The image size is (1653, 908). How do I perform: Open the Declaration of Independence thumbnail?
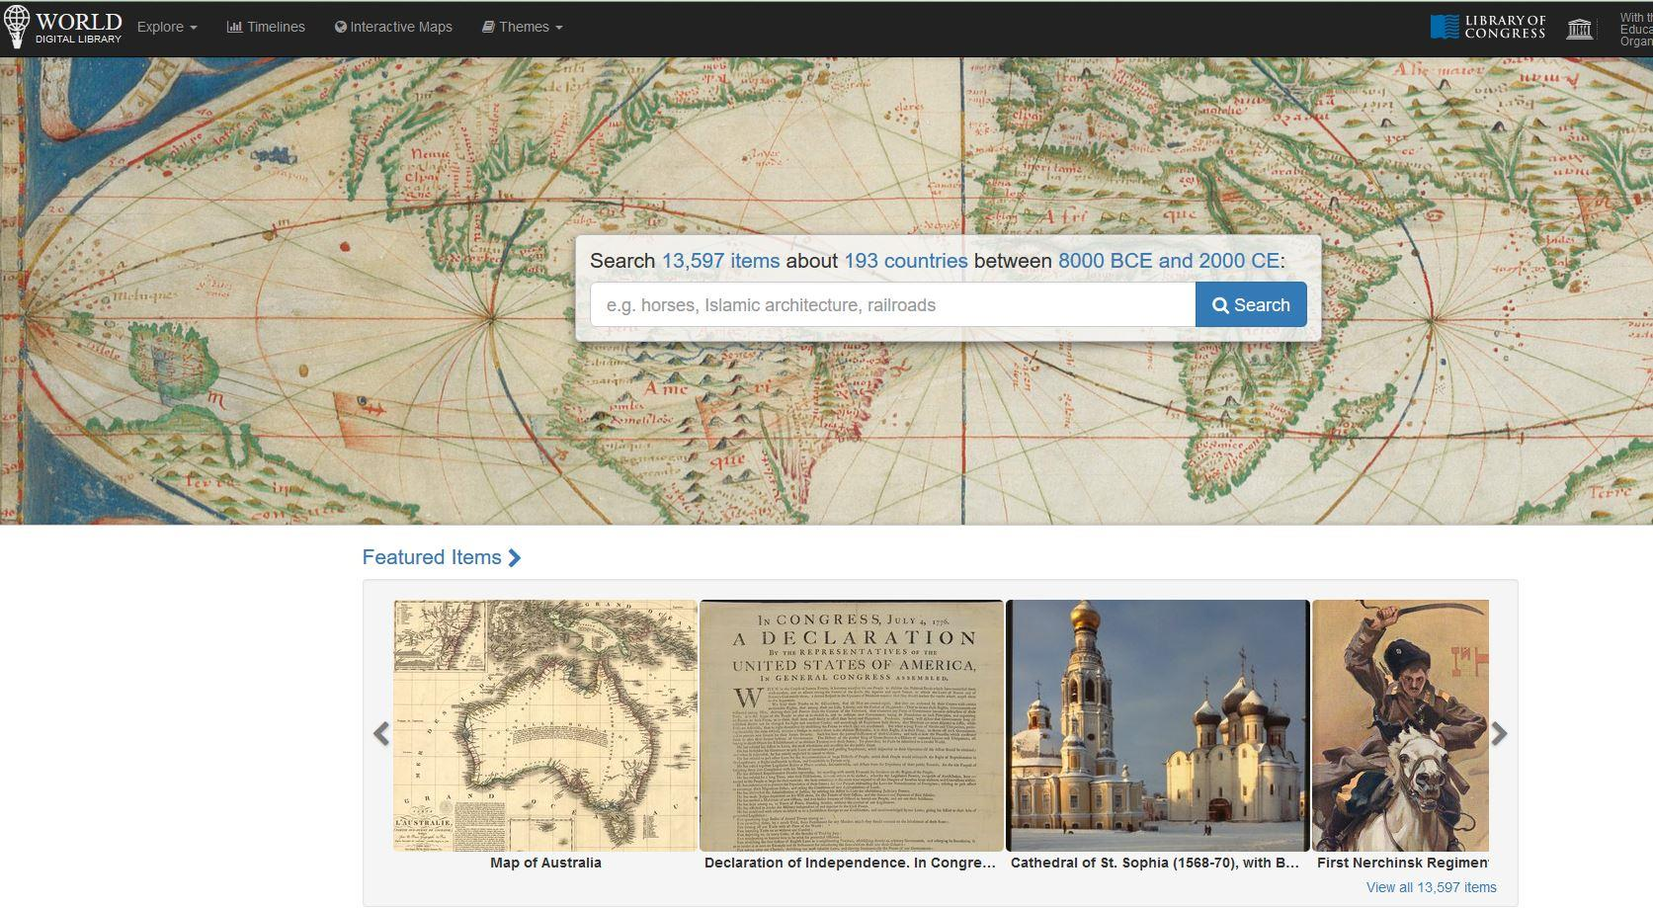(x=852, y=725)
